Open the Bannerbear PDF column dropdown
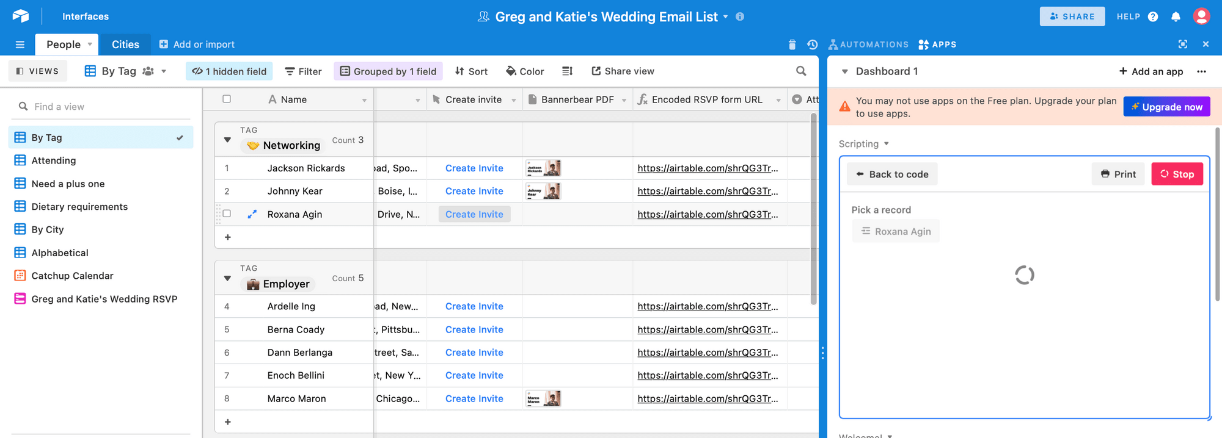Viewport: 1222px width, 438px height. click(624, 100)
